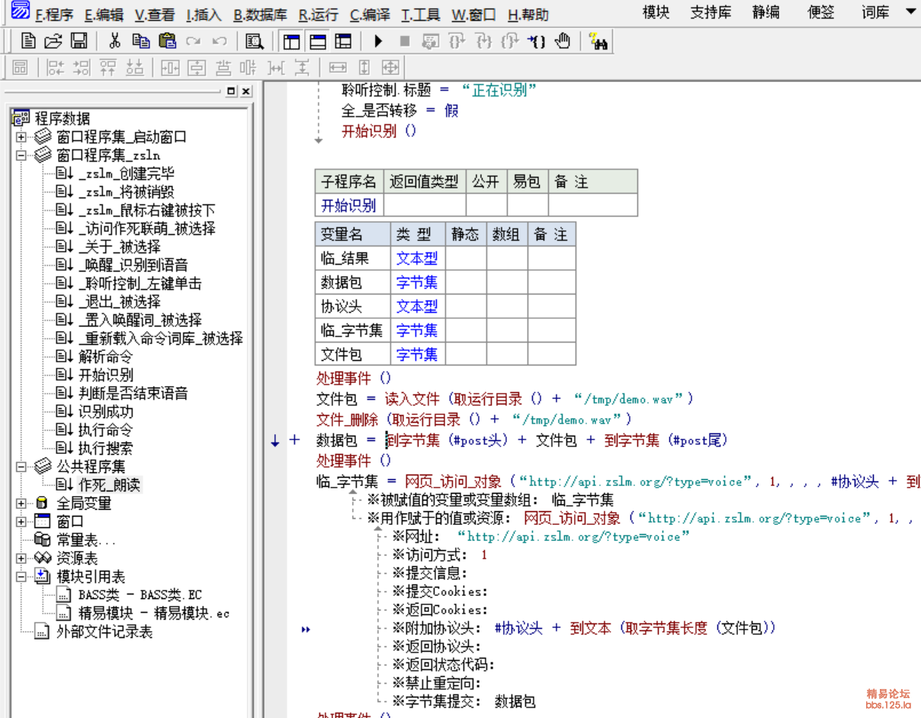Click the Undo arrow icon
The width and height of the screenshot is (921, 718).
tap(219, 41)
